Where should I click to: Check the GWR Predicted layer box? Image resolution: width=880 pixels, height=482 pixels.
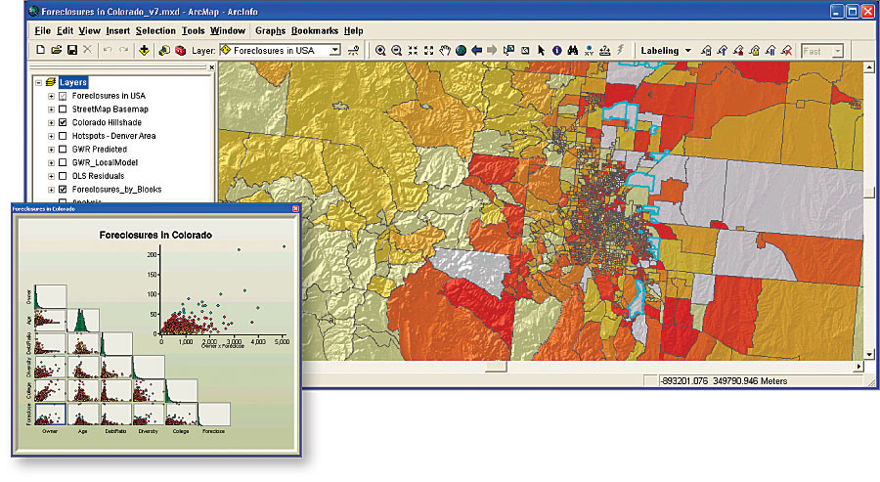tap(63, 150)
